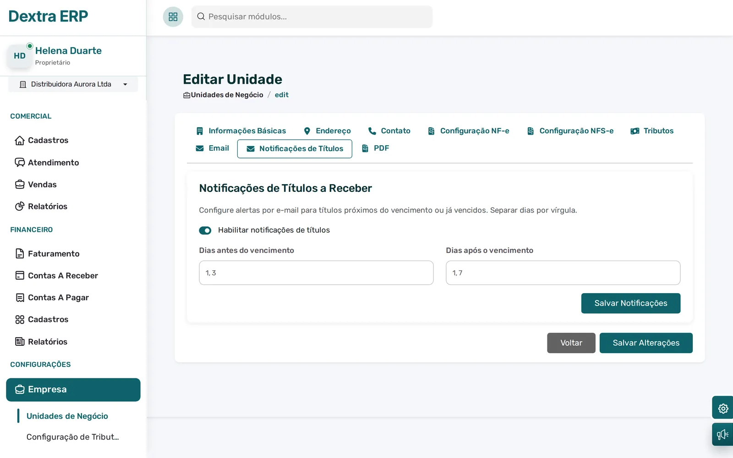Disable Habilitar notificações de títulos switch
The image size is (733, 458).
[x=205, y=230]
